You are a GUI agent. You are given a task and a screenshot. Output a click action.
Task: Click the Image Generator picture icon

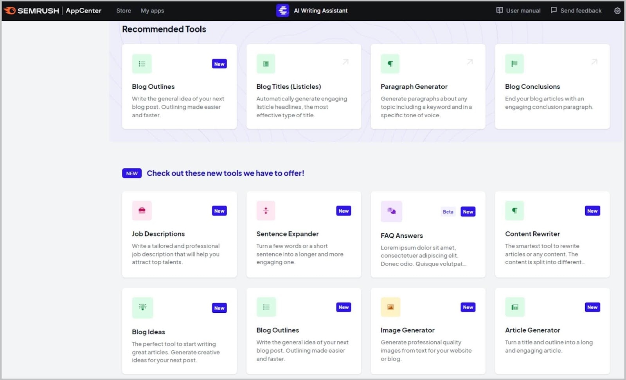point(390,307)
